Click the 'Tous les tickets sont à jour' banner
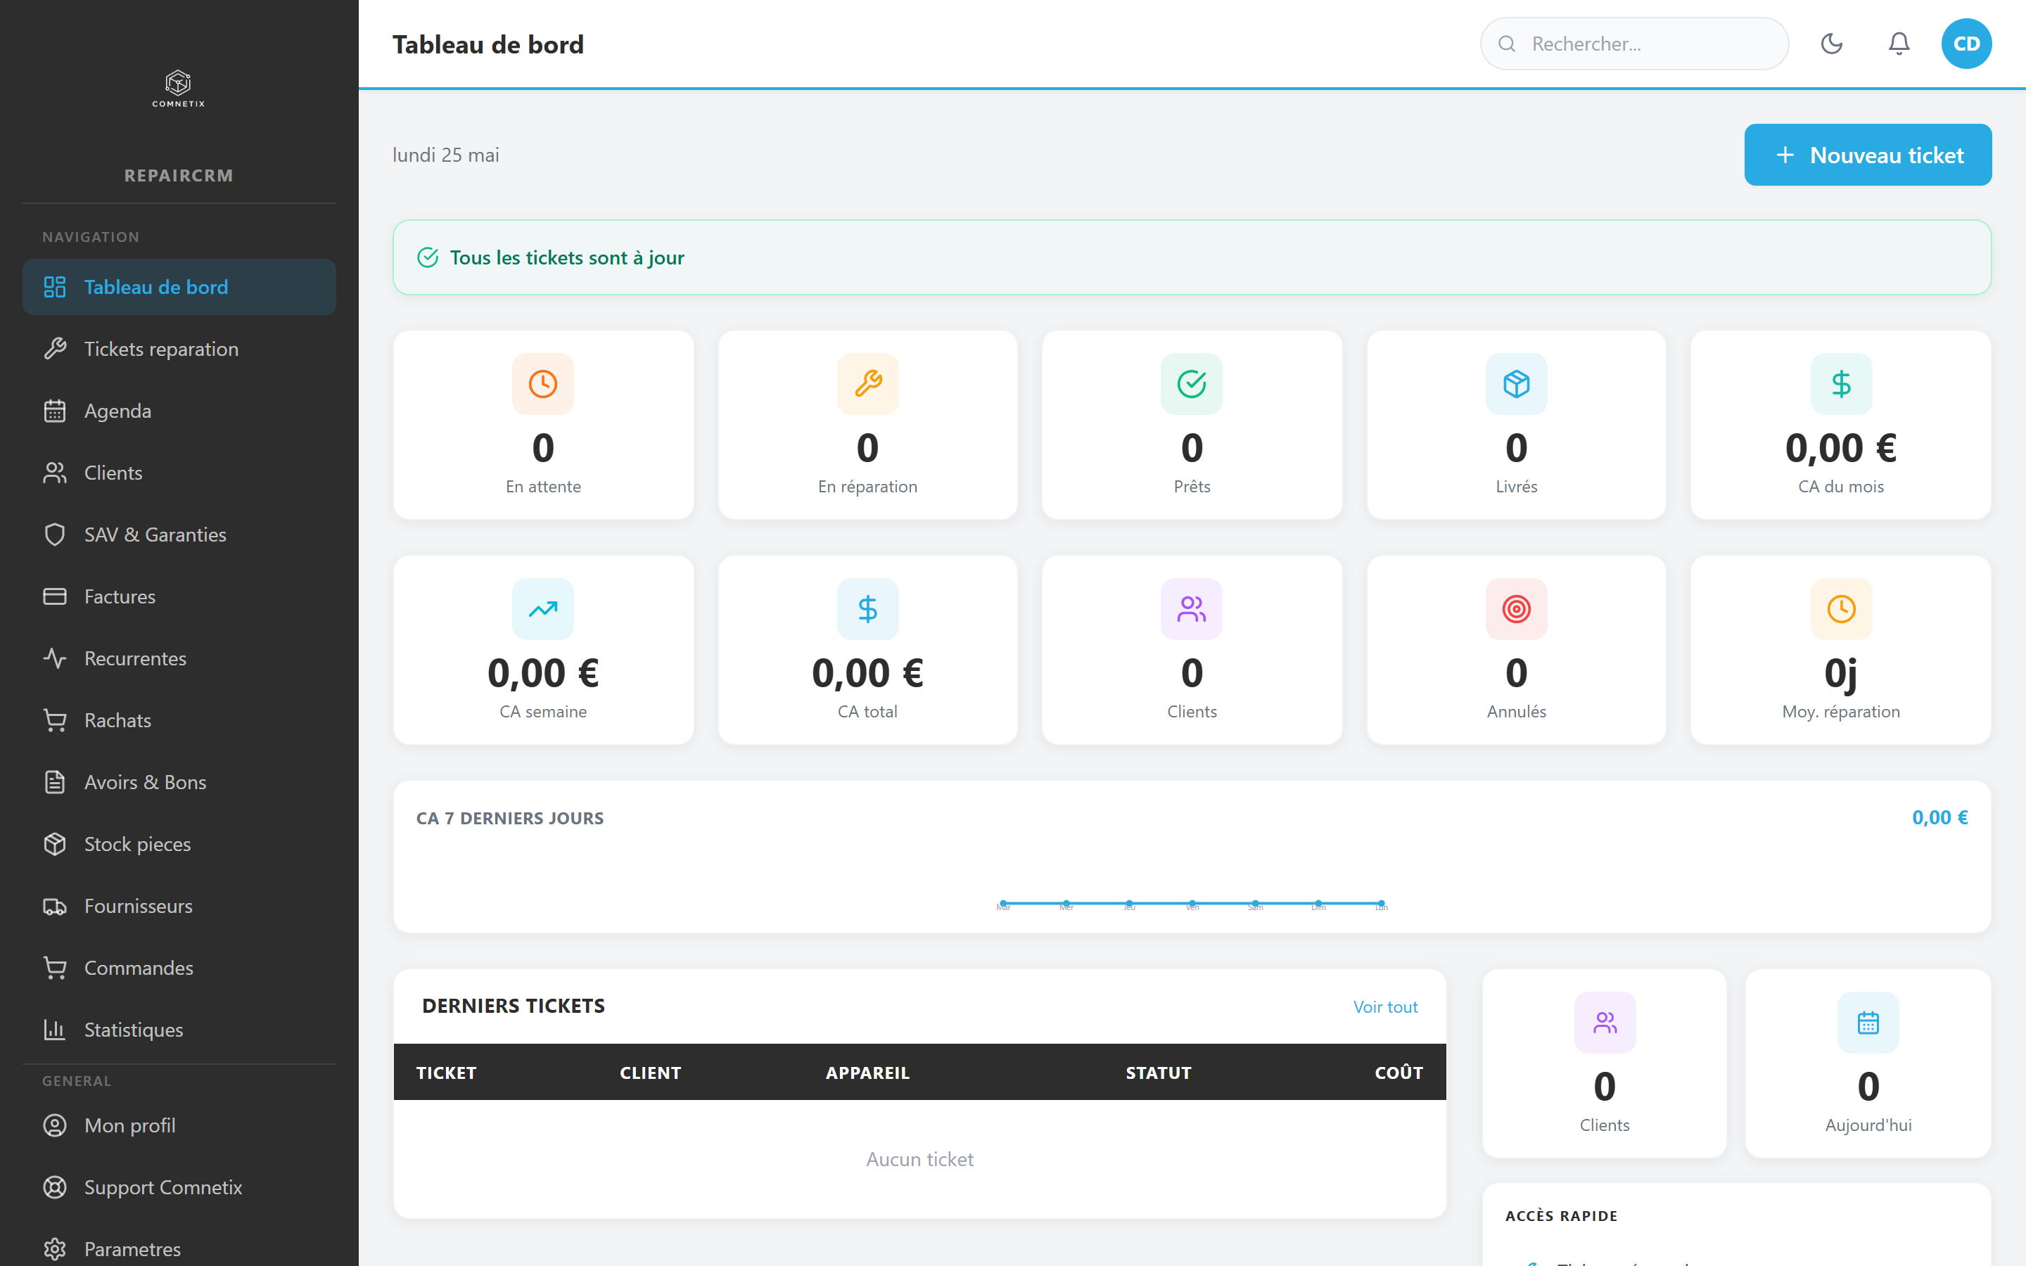 [1192, 258]
